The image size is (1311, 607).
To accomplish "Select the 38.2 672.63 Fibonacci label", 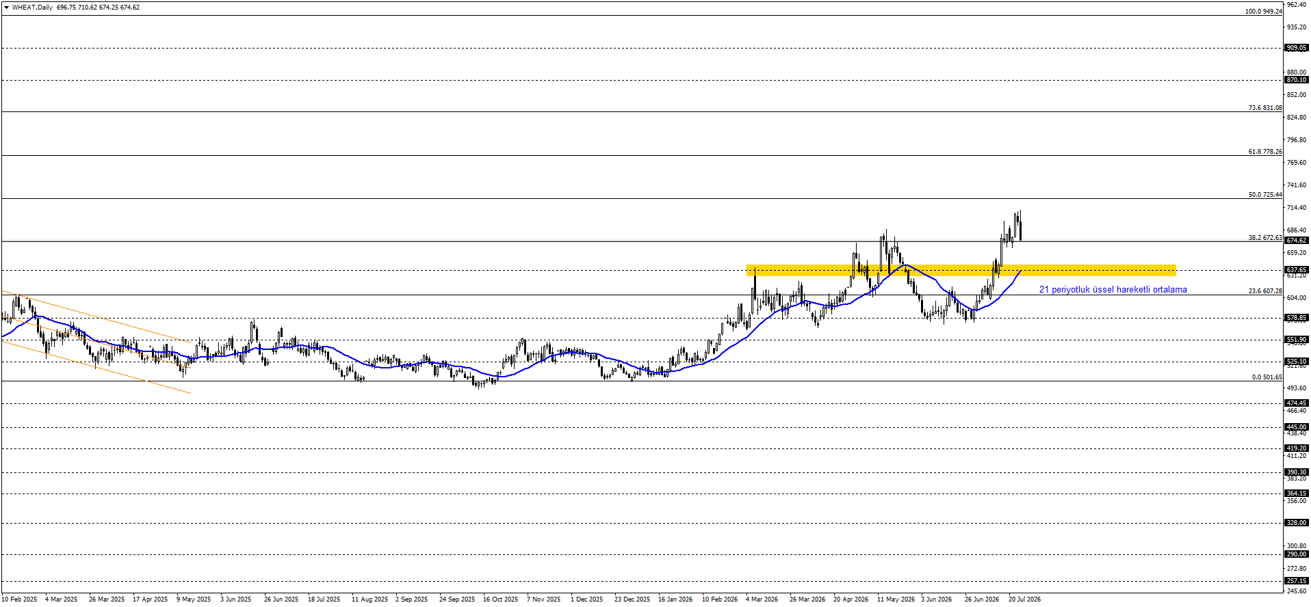I will (1265, 238).
